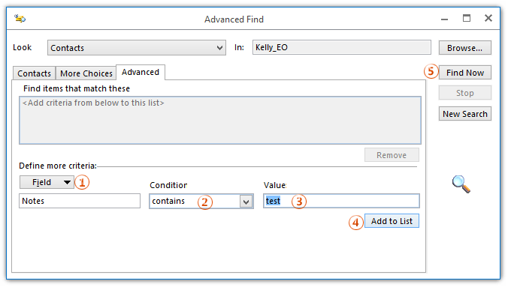Focus the Value field containing test

click(341, 201)
